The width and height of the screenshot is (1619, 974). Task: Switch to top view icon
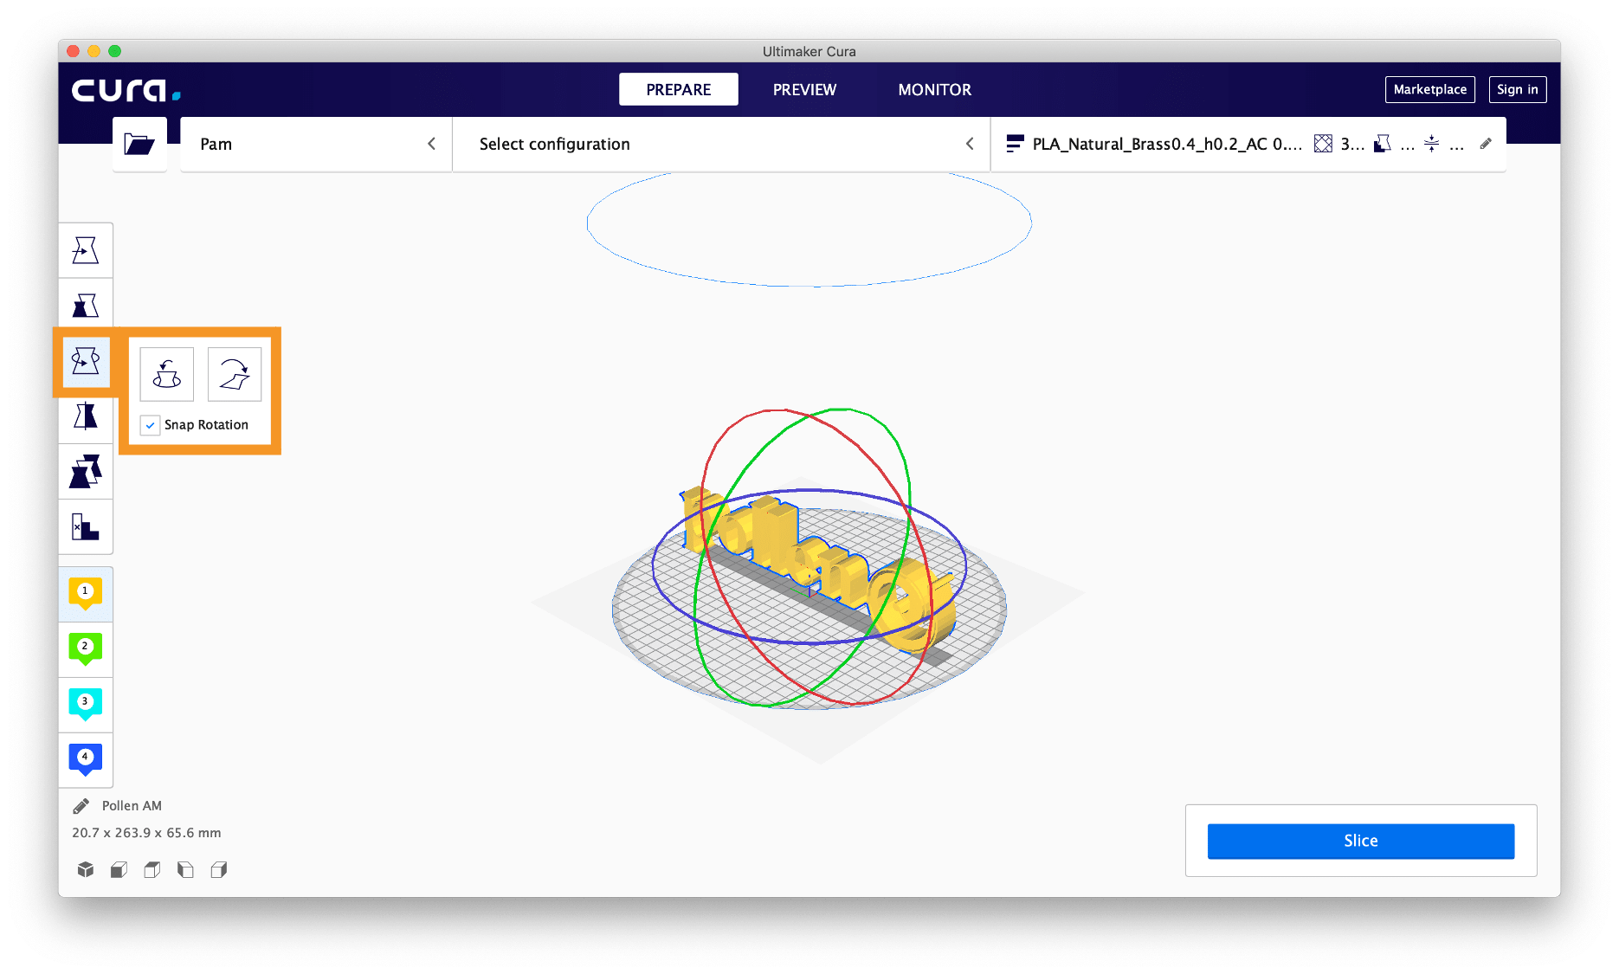[152, 869]
